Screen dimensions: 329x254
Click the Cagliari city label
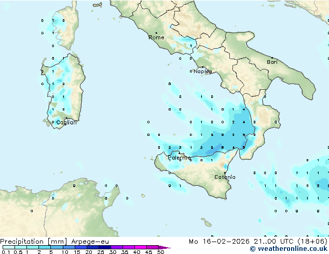point(66,123)
